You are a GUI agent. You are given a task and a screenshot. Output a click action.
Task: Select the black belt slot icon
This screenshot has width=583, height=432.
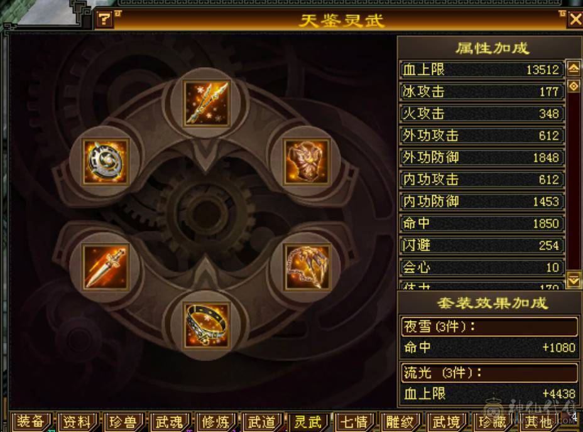tap(207, 326)
